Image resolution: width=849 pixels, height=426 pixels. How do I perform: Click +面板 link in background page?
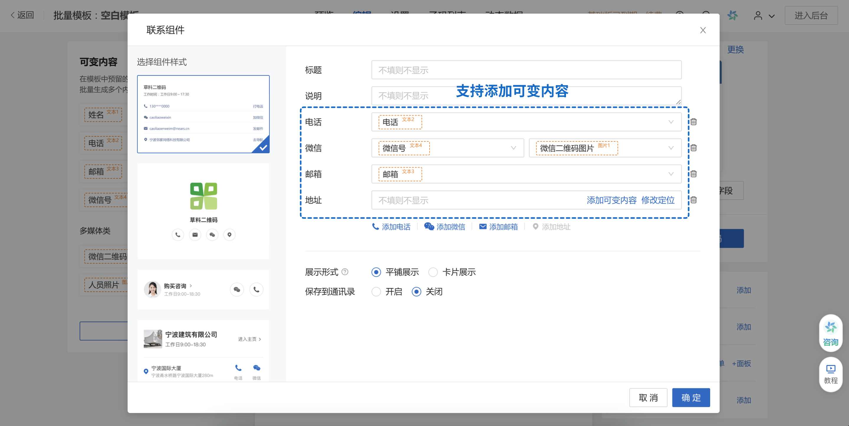[741, 364]
